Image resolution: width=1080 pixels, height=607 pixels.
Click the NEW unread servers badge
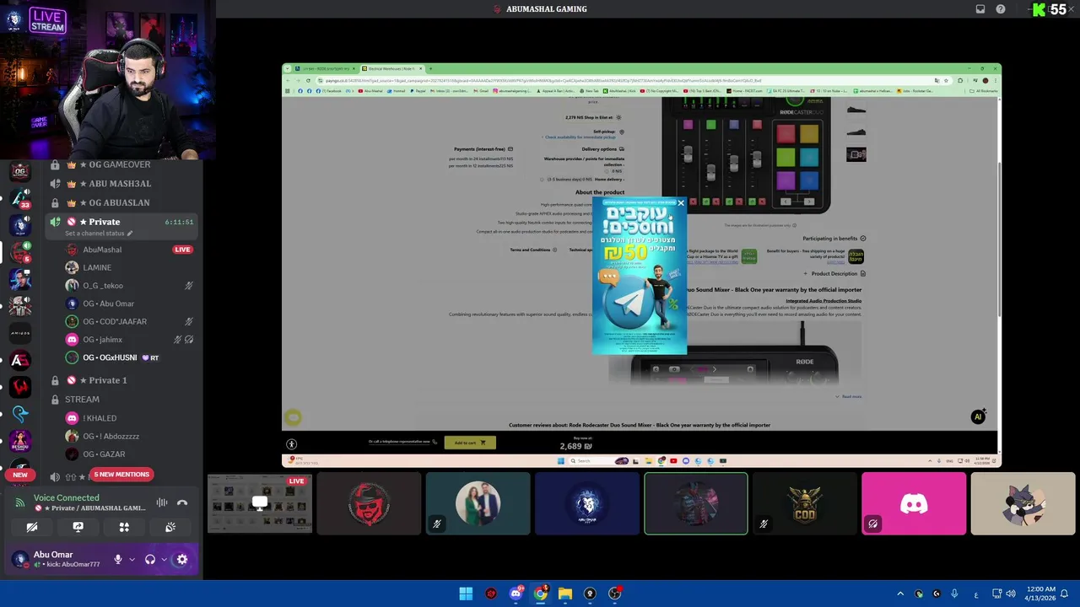pyautogui.click(x=20, y=475)
